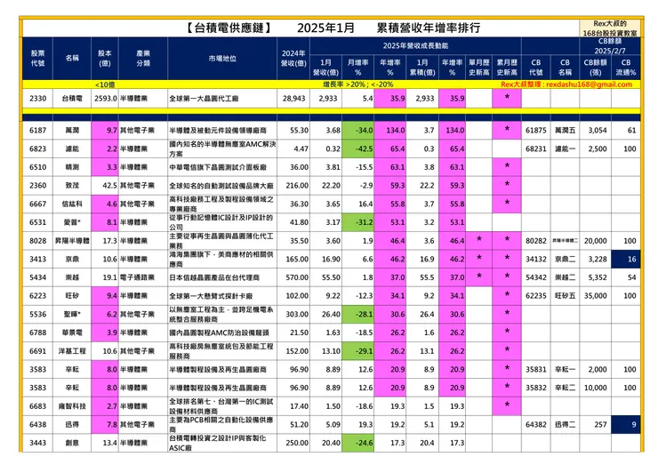Select the CB代號 column header
Image resolution: width=658 pixels, height=465 pixels.
click(536, 68)
